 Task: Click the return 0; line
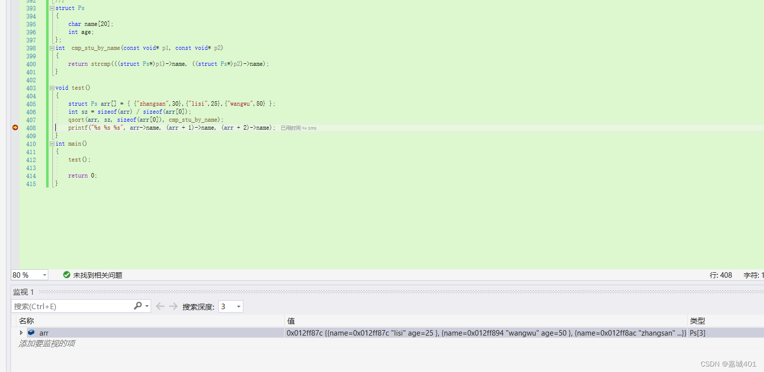(x=83, y=176)
